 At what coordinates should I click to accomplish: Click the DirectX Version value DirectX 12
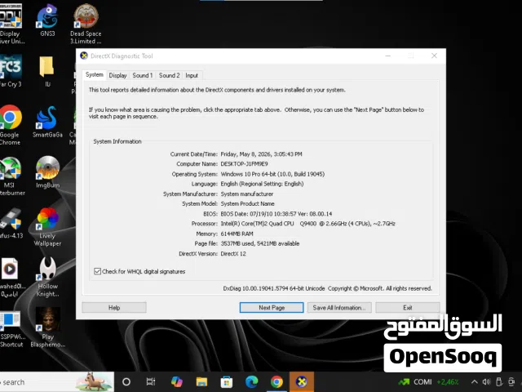233,254
